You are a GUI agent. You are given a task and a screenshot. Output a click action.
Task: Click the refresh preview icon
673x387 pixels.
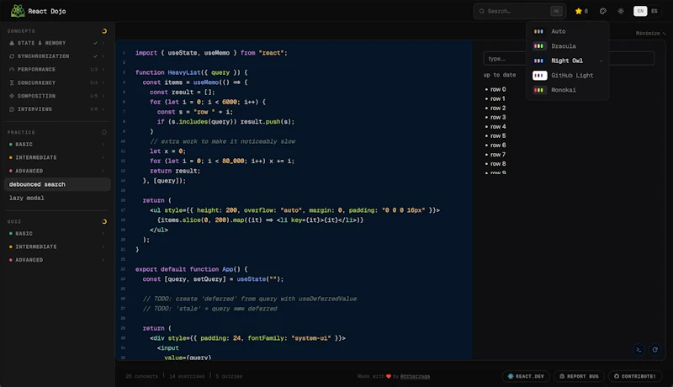point(655,350)
